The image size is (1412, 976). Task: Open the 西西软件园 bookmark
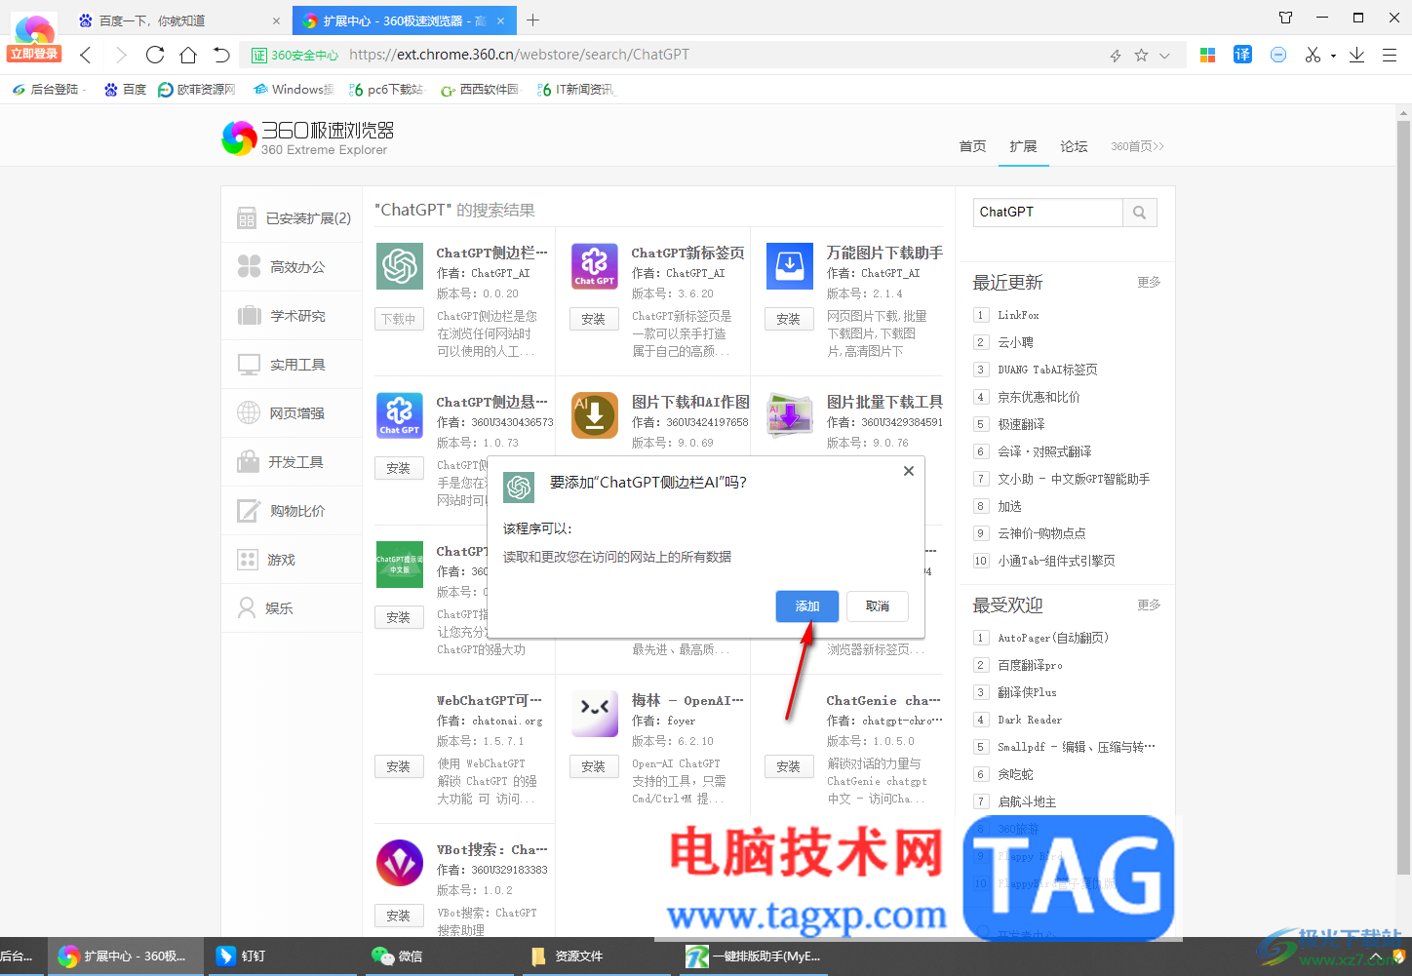click(x=480, y=90)
